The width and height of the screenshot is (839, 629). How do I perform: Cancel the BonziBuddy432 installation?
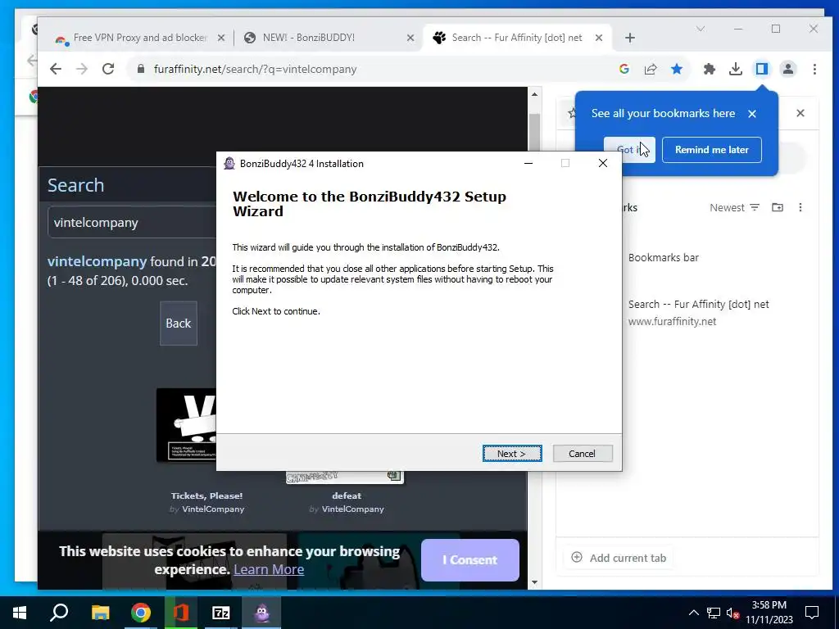[583, 454]
